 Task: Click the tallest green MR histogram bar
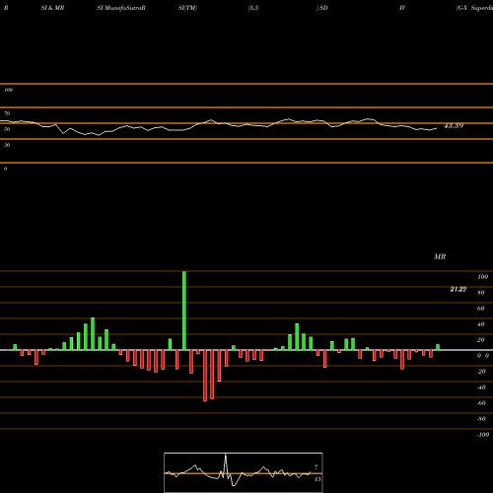coord(184,311)
